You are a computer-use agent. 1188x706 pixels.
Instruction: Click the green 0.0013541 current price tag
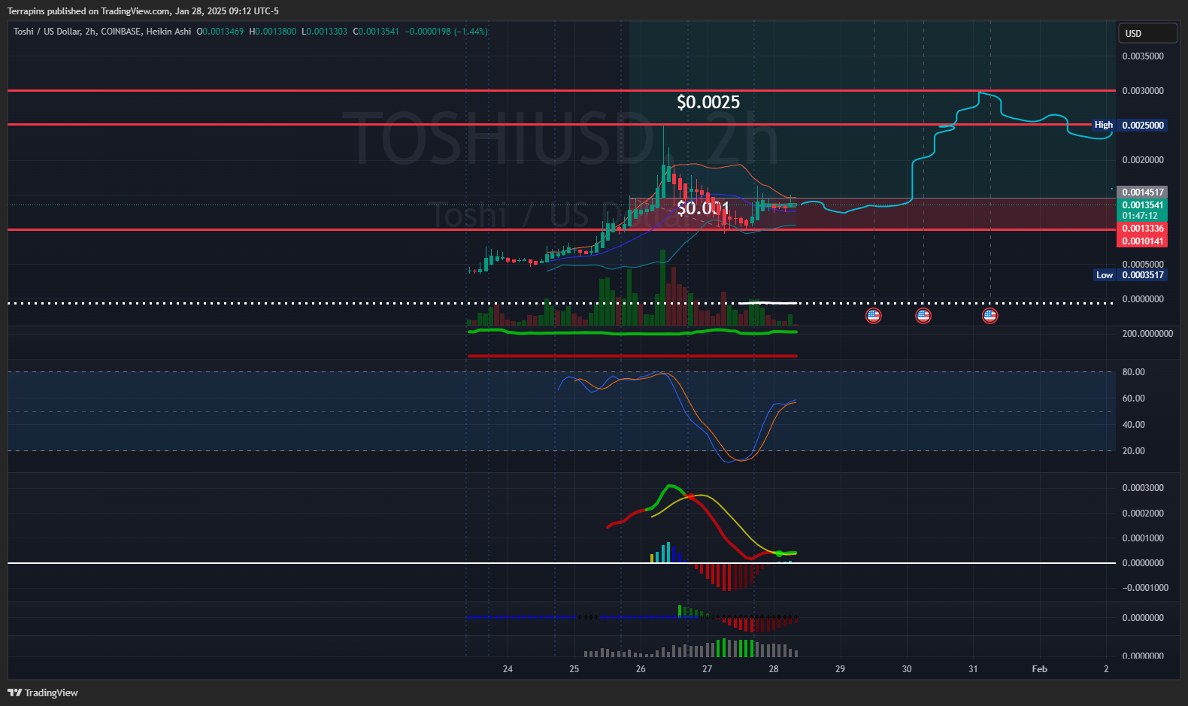(1143, 205)
